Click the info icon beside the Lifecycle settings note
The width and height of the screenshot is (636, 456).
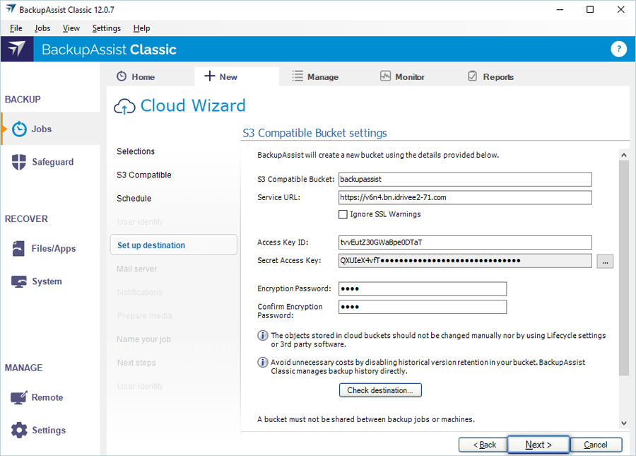click(x=263, y=336)
